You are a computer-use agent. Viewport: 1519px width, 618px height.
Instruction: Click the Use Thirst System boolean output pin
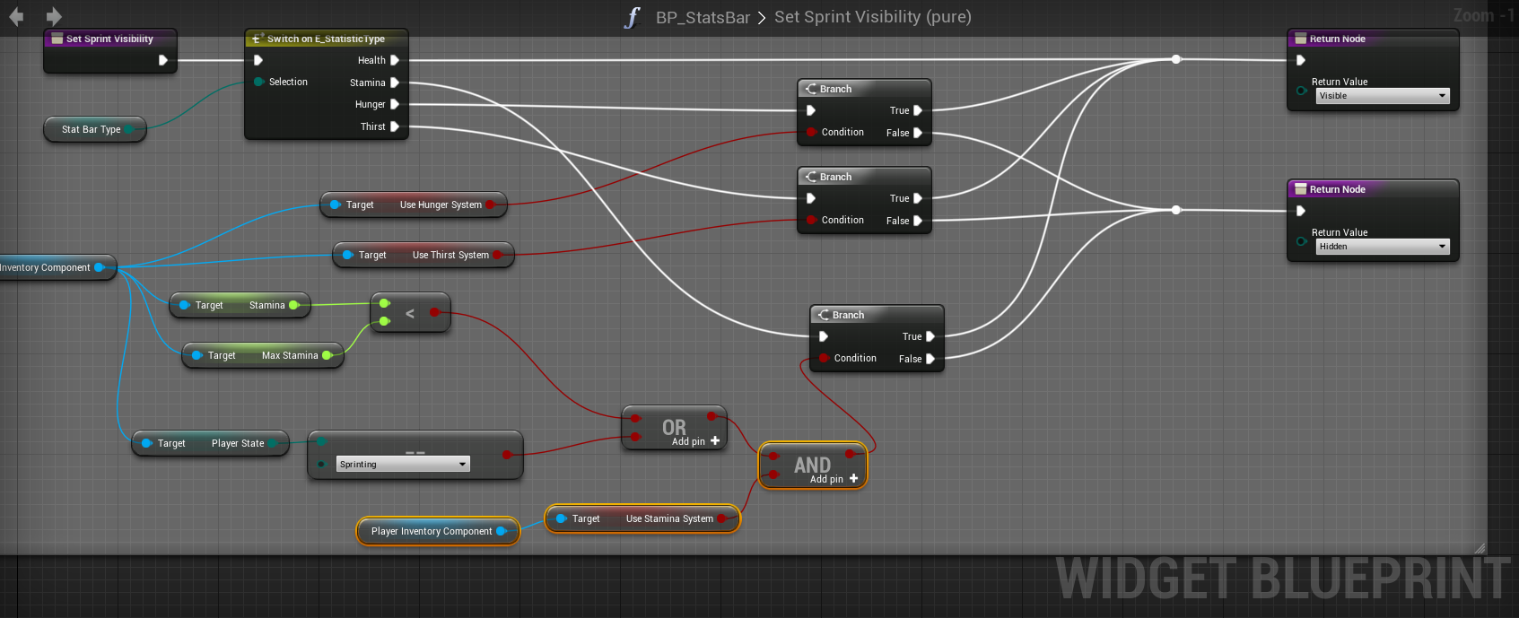coord(498,255)
